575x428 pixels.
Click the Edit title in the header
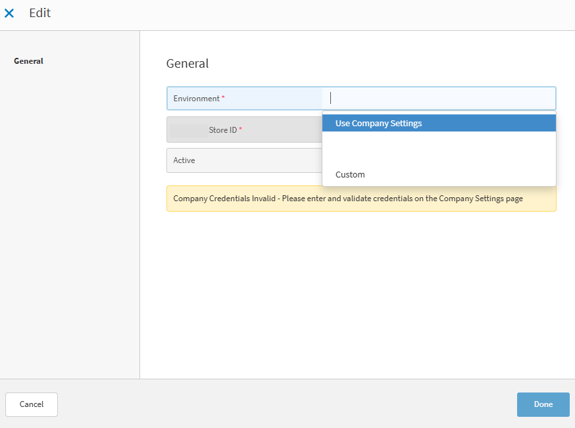(39, 13)
